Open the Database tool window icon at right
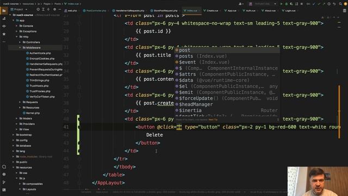This screenshot has height=196, width=348. point(344,11)
